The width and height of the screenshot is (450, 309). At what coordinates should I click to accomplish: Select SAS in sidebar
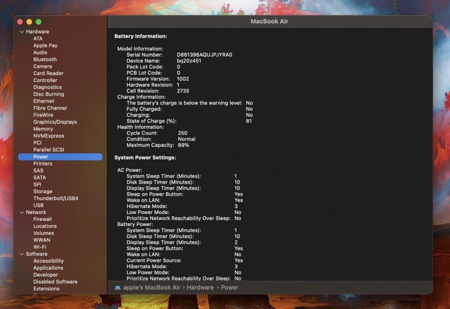(x=38, y=171)
